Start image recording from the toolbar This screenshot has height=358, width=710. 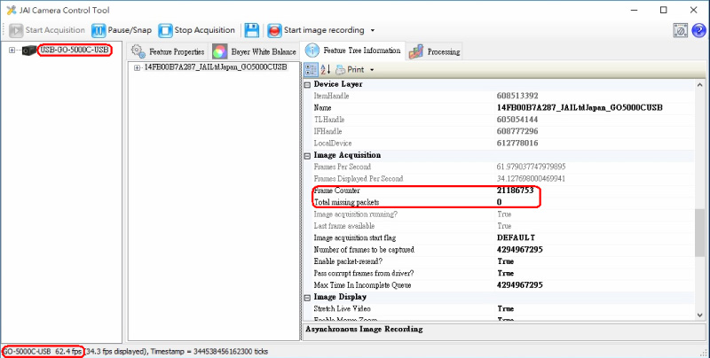(318, 30)
